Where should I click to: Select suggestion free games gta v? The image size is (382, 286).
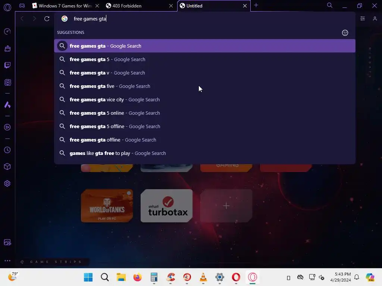pos(205,73)
